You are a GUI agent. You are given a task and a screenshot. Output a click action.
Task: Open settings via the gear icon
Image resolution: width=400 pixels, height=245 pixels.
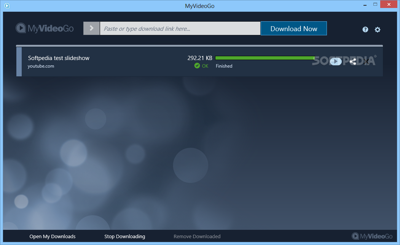coord(378,30)
